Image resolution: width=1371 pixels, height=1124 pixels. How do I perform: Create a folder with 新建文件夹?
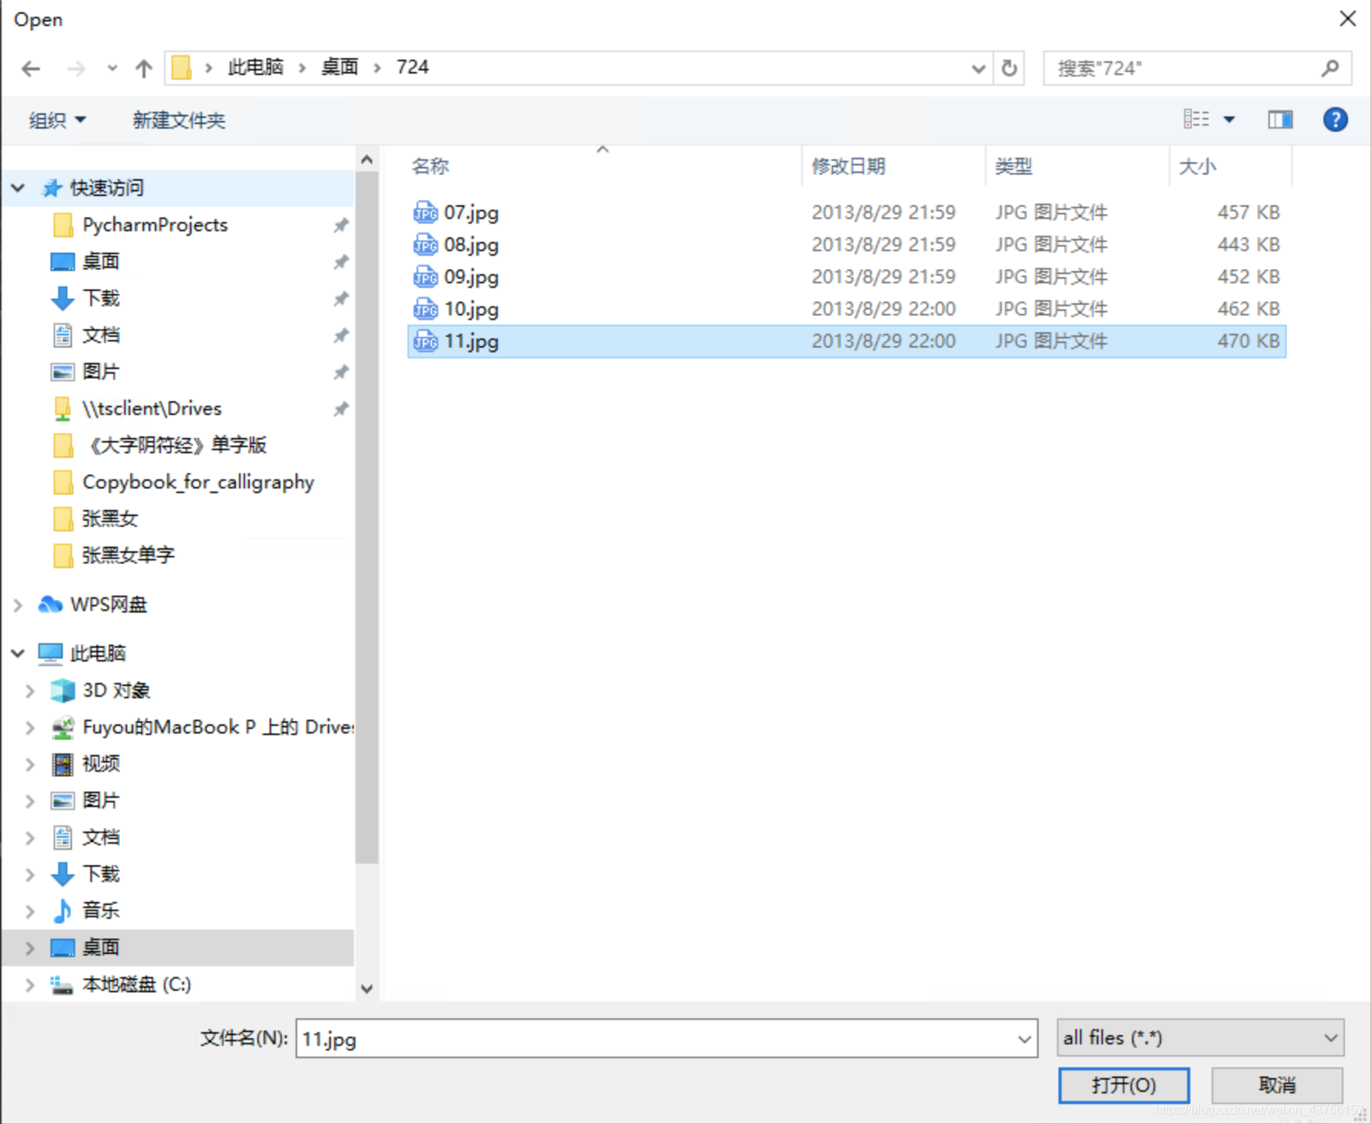[x=178, y=120]
